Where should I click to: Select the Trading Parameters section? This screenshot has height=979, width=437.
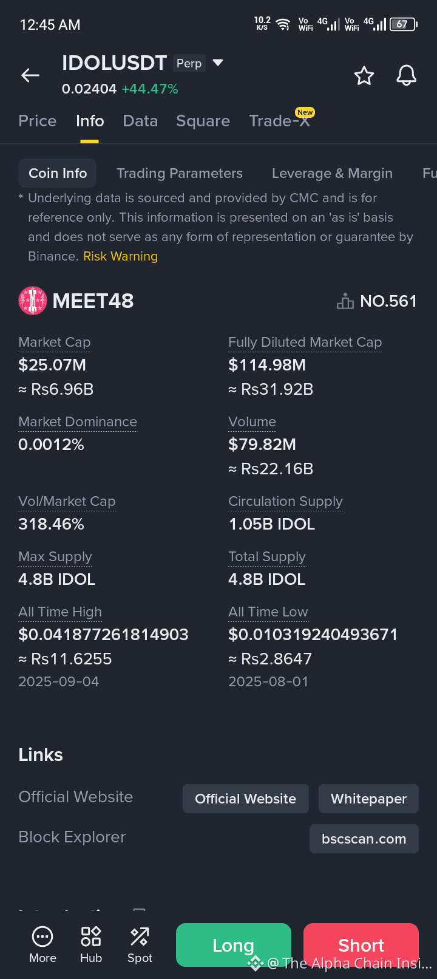[x=180, y=173]
